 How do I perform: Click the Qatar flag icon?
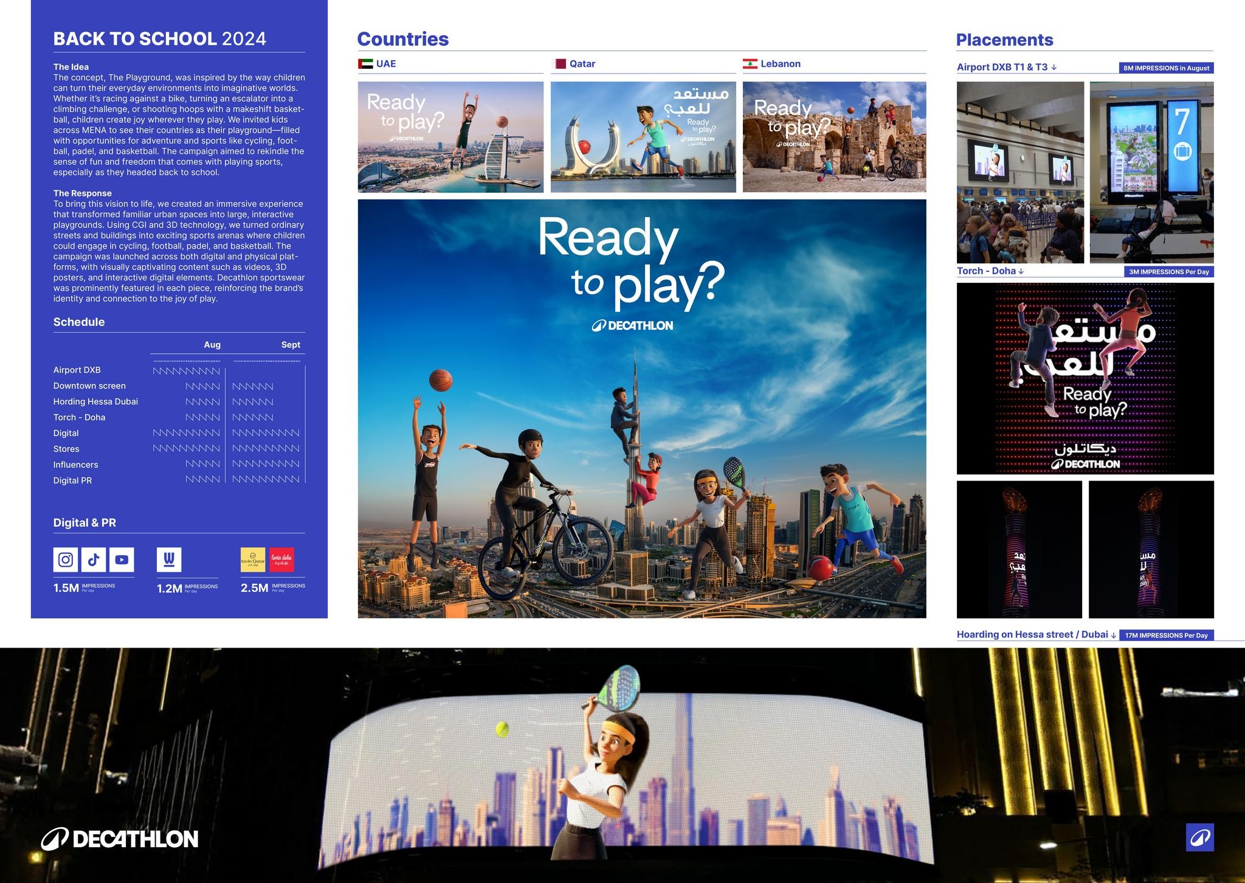559,64
